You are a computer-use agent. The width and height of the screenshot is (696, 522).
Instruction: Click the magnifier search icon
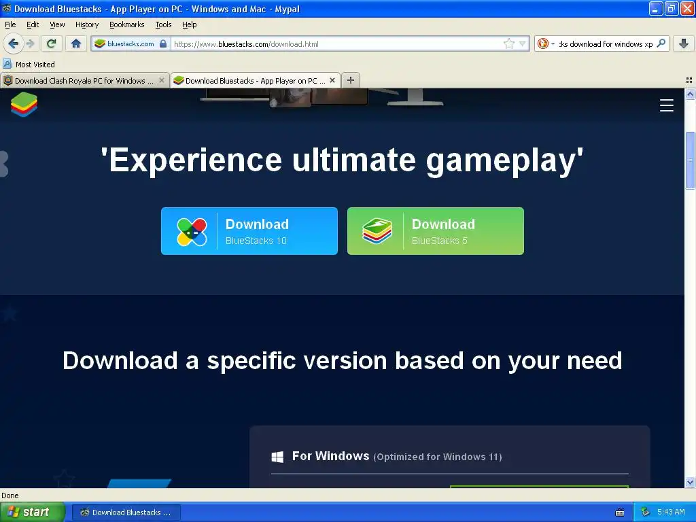[x=661, y=43]
